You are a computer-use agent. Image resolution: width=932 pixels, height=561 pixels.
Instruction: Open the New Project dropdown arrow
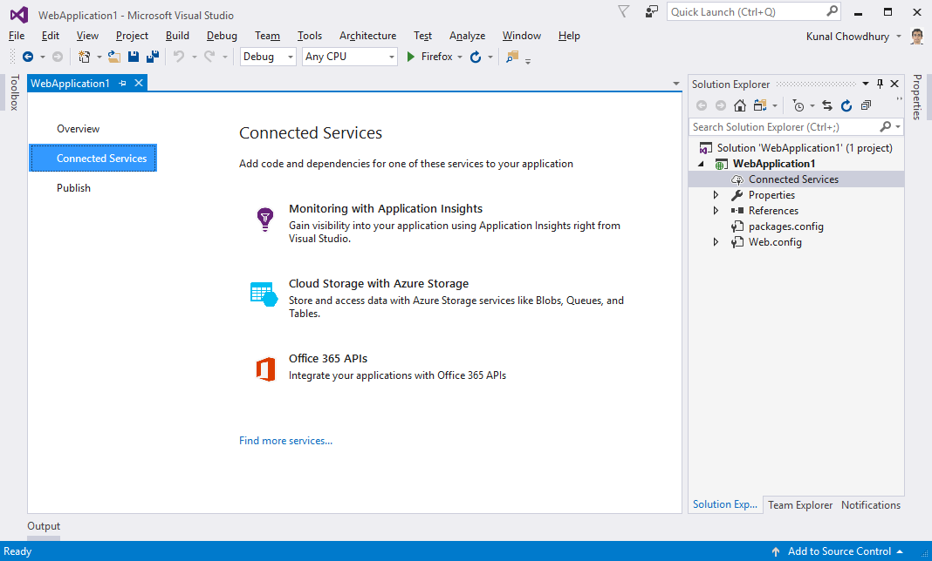click(x=99, y=57)
